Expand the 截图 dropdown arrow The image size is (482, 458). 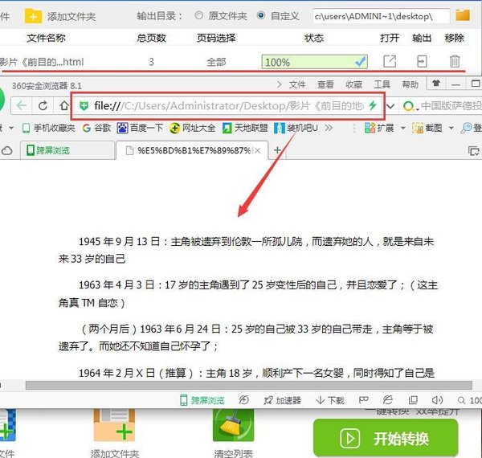[451, 129]
